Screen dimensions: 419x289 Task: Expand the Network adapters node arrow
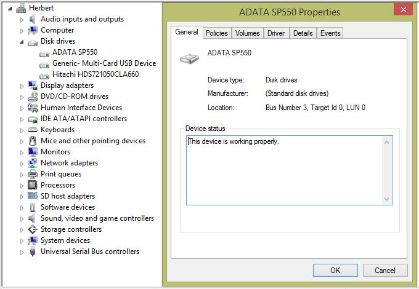[22, 164]
